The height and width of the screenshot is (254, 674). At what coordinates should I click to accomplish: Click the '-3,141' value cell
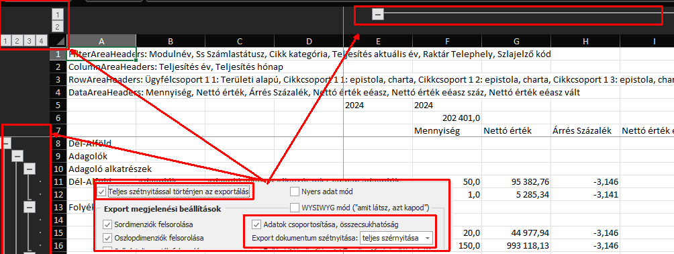point(585,195)
